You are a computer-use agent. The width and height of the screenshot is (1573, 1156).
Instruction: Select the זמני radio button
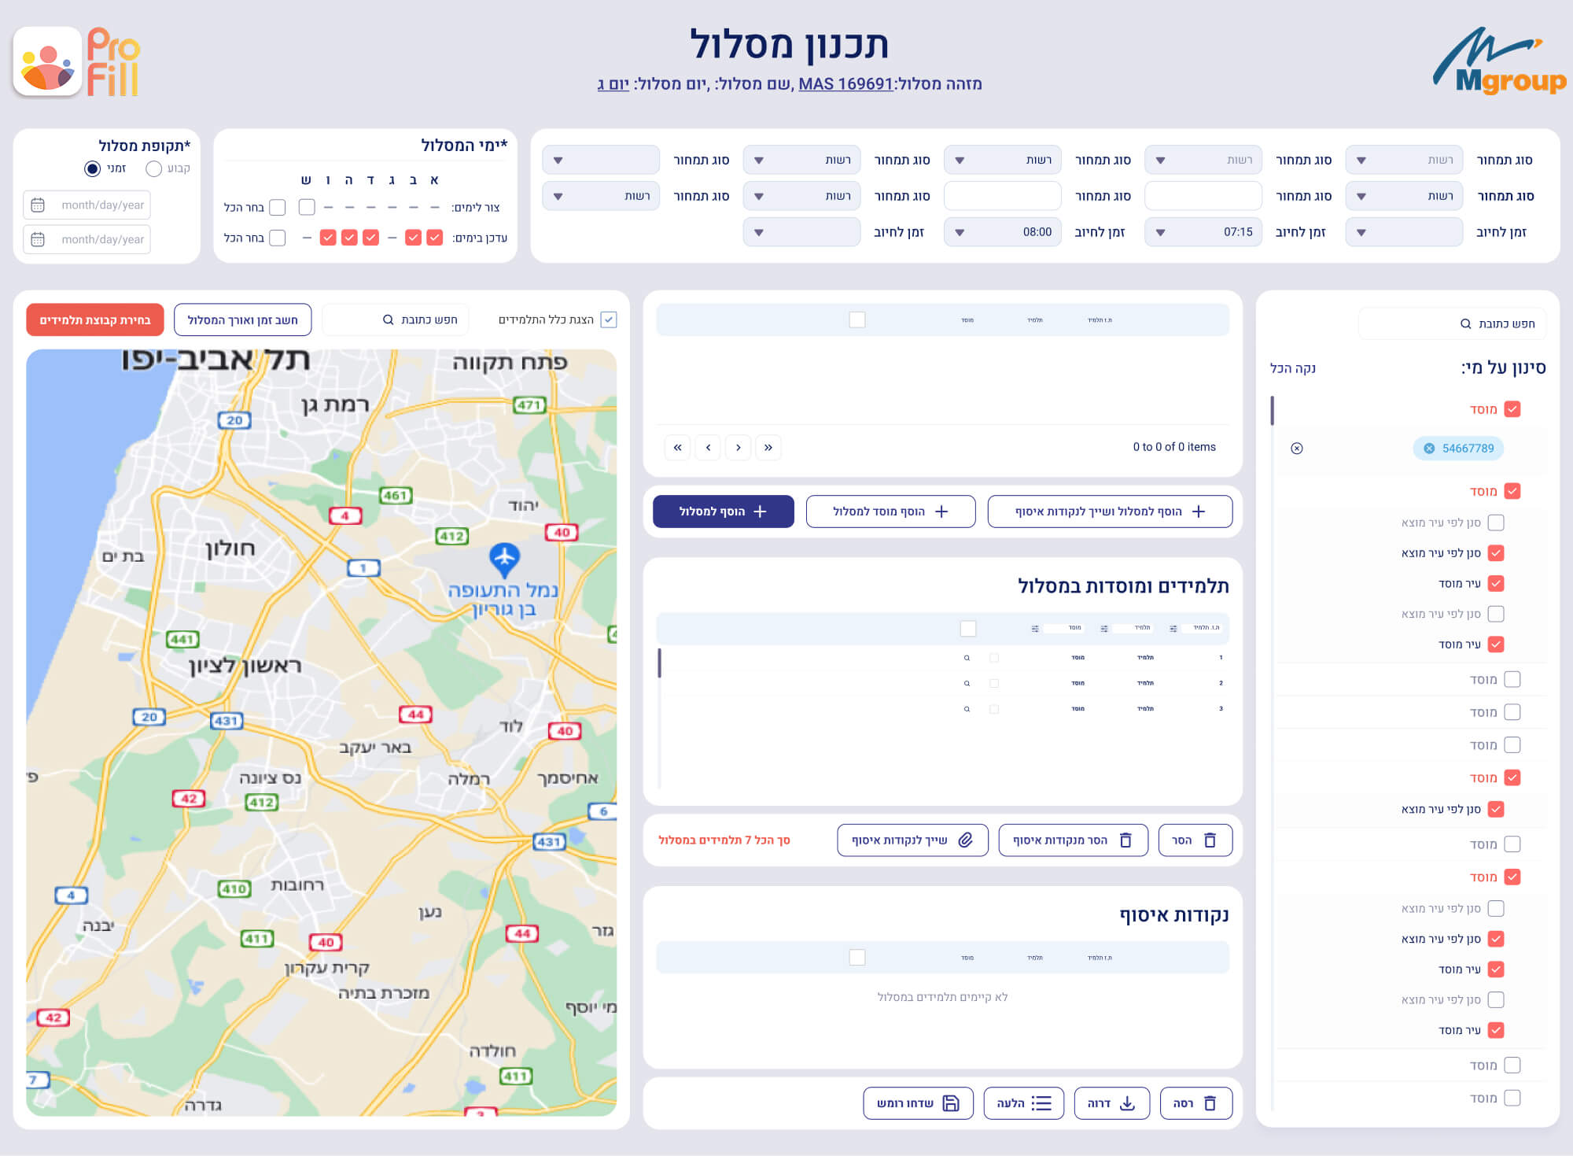pyautogui.click(x=93, y=168)
